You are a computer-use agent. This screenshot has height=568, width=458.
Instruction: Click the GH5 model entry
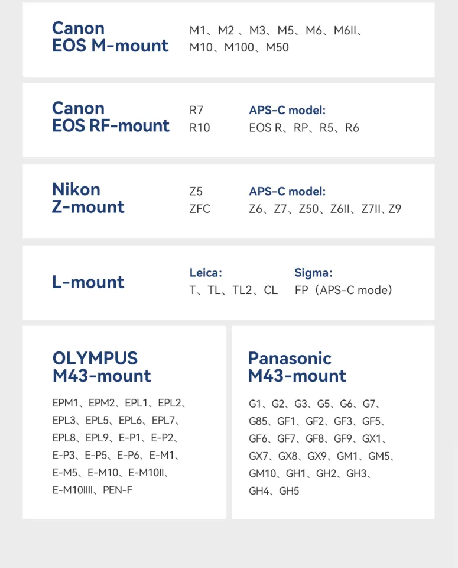(289, 491)
